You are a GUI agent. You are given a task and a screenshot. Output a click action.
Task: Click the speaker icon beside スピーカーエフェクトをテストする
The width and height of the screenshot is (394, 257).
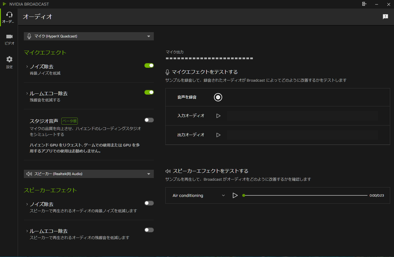click(168, 171)
